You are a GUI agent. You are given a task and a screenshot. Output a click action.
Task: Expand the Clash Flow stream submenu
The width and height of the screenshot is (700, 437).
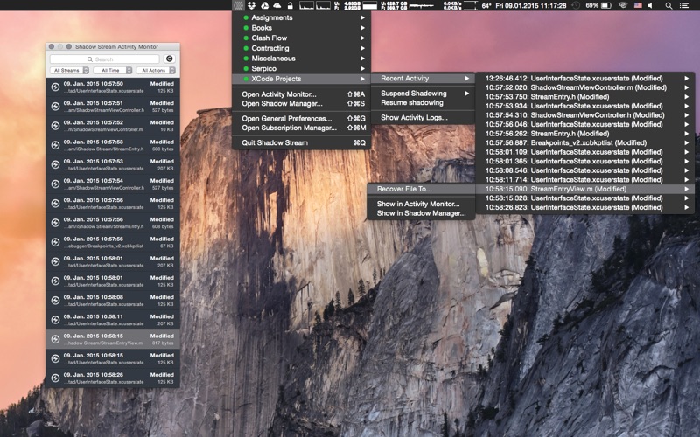point(301,38)
